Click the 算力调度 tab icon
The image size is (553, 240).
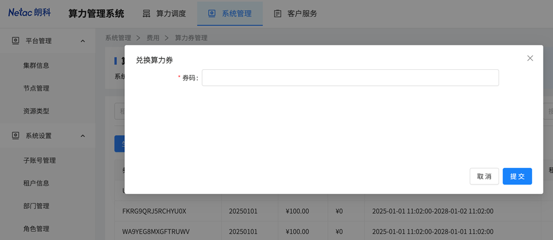tap(146, 14)
